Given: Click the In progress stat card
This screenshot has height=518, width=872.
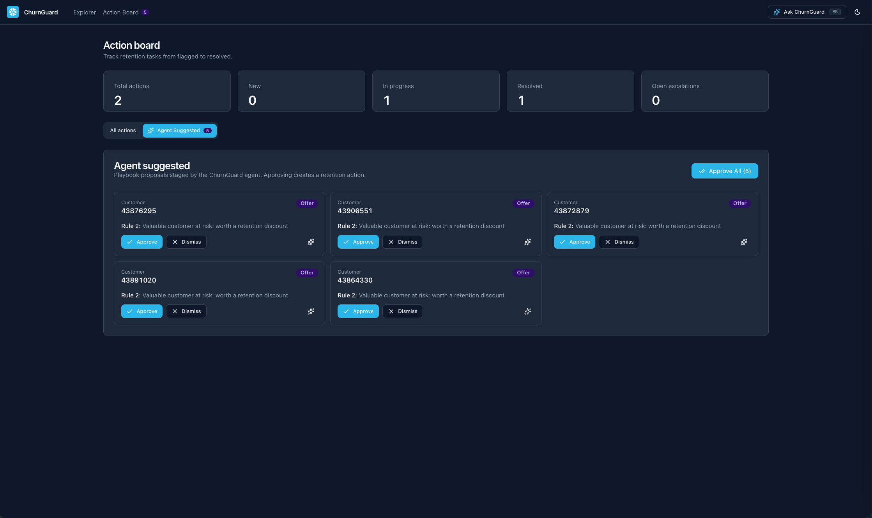Looking at the screenshot, I should click(436, 91).
